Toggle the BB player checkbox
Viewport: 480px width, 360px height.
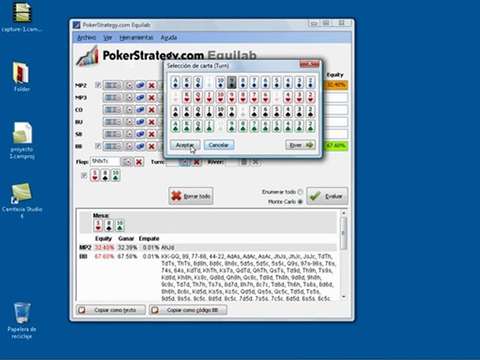point(97,146)
